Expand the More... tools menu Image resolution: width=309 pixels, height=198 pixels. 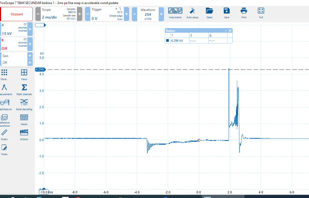[x=4, y=74]
